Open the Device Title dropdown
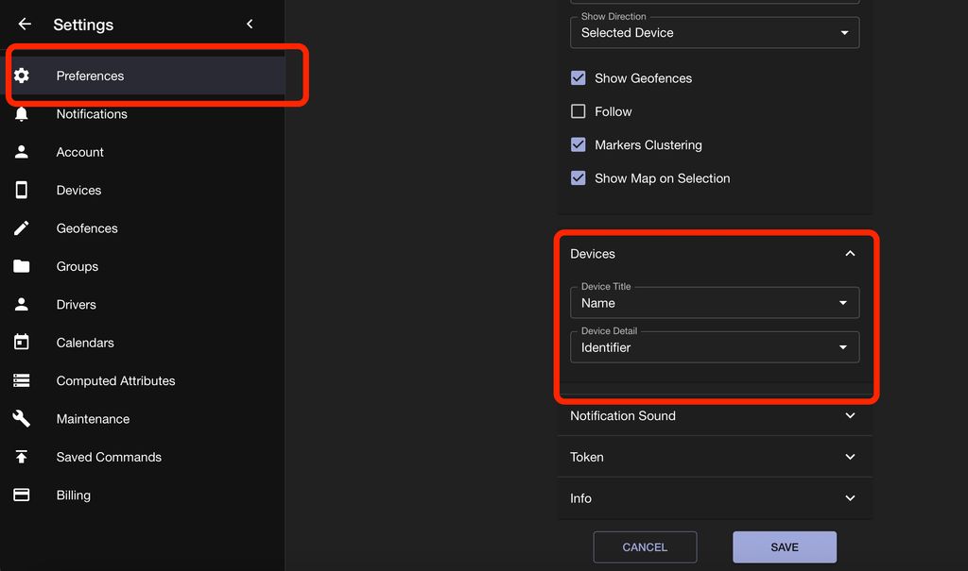Image resolution: width=968 pixels, height=571 pixels. click(x=714, y=303)
